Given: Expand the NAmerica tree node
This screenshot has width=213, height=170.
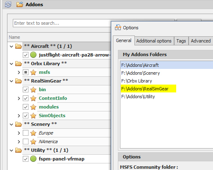Looking at the screenshot, I should pyautogui.click(x=19, y=142).
